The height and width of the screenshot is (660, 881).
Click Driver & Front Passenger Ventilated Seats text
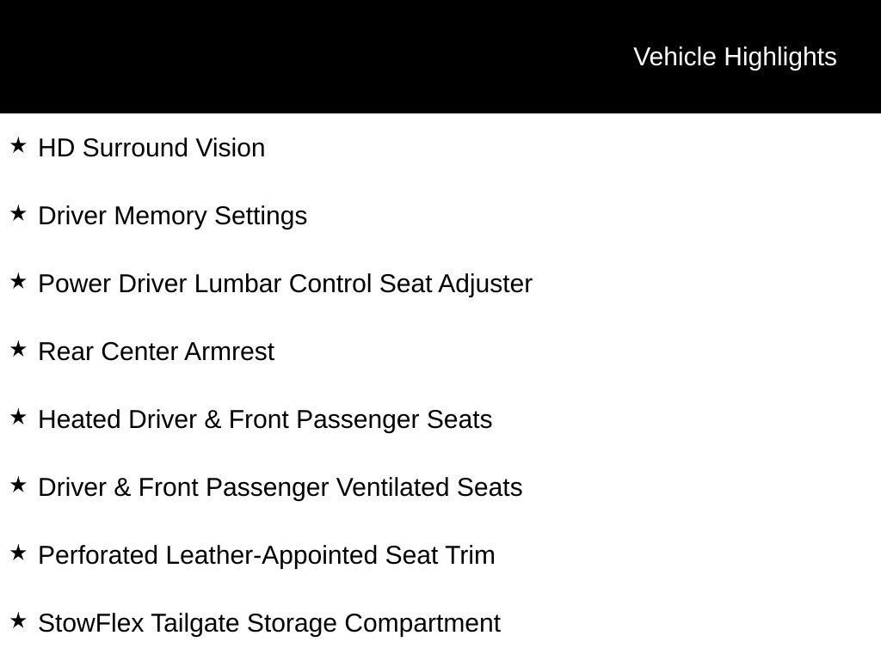[x=280, y=488]
